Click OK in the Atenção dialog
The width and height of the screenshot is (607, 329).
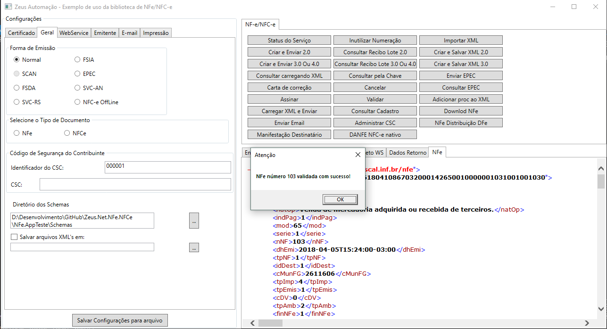pyautogui.click(x=340, y=199)
